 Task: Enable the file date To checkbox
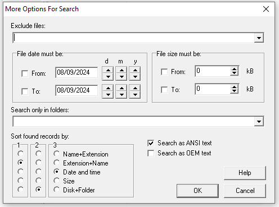[25, 91]
